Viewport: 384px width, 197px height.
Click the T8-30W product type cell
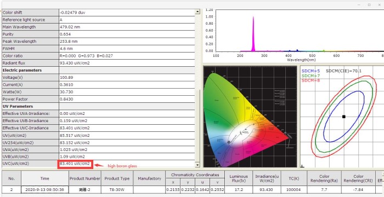pos(117,190)
